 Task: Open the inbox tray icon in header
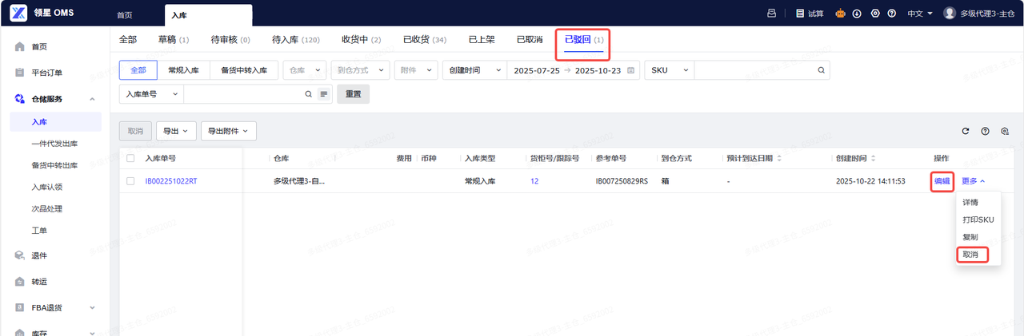pyautogui.click(x=772, y=13)
